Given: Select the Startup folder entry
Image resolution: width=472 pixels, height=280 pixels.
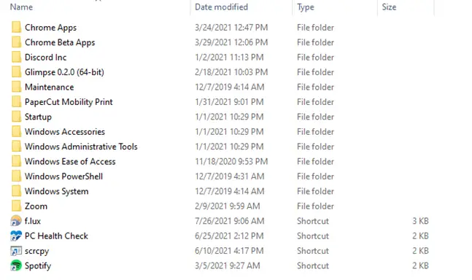Looking at the screenshot, I should (38, 117).
